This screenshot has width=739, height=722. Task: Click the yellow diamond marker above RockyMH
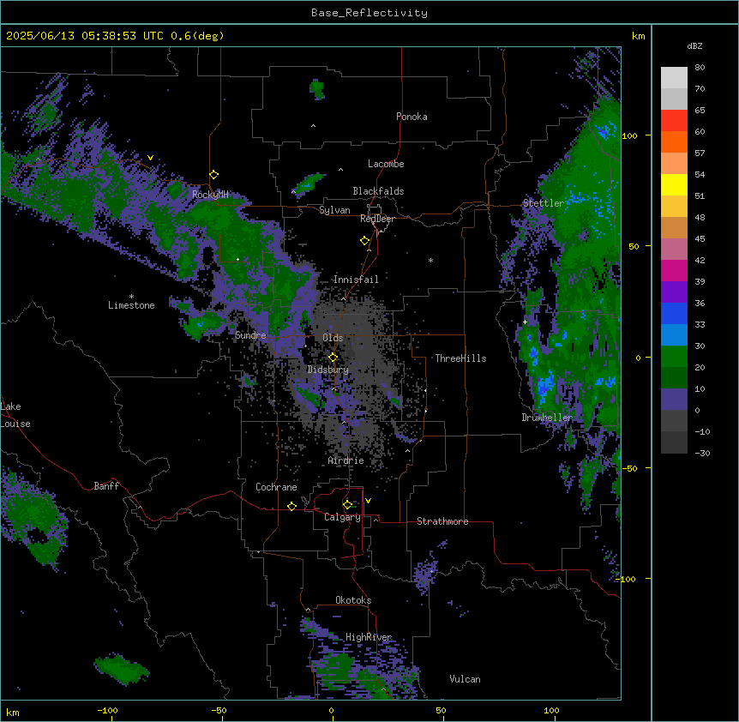214,175
